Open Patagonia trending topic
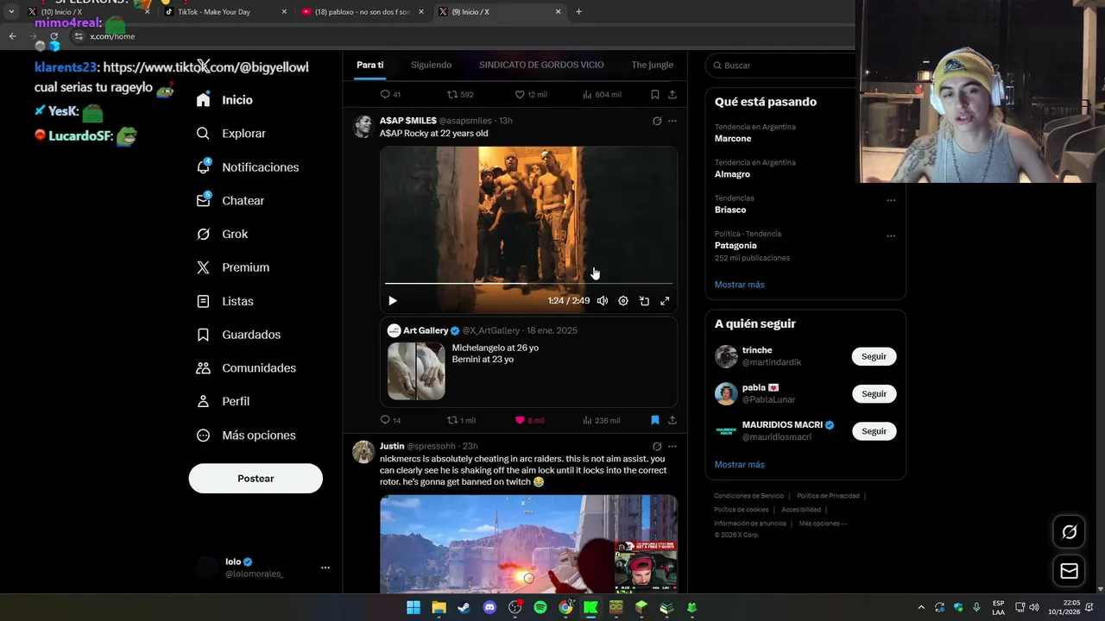Screen dimensions: 1105x621 736,246
